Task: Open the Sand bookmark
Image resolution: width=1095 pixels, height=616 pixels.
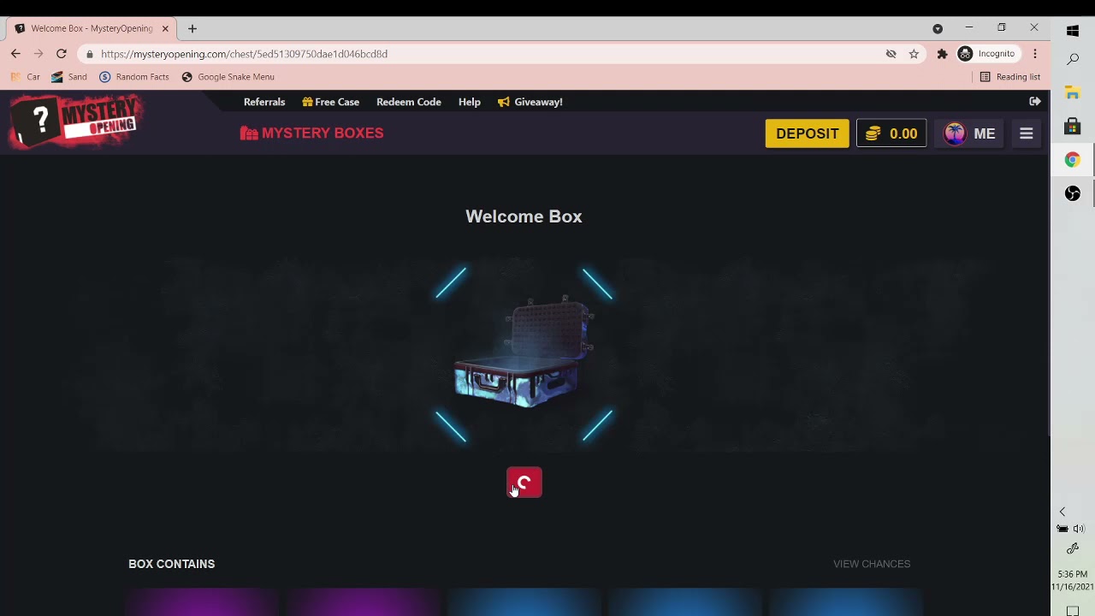Action: pos(69,77)
